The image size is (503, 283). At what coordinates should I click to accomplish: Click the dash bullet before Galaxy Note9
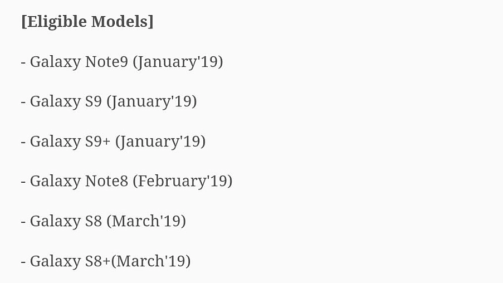[x=23, y=62]
